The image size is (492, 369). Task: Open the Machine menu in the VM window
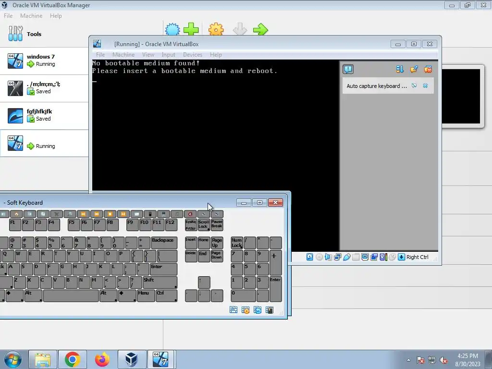pos(123,55)
